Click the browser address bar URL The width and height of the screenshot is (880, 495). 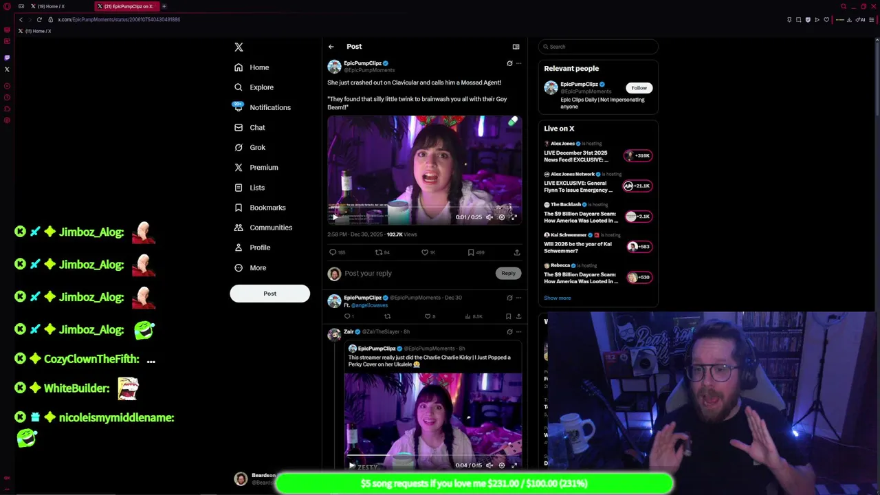pyautogui.click(x=119, y=19)
